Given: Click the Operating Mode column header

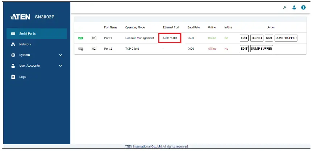Looking at the screenshot, I should coord(135,27).
